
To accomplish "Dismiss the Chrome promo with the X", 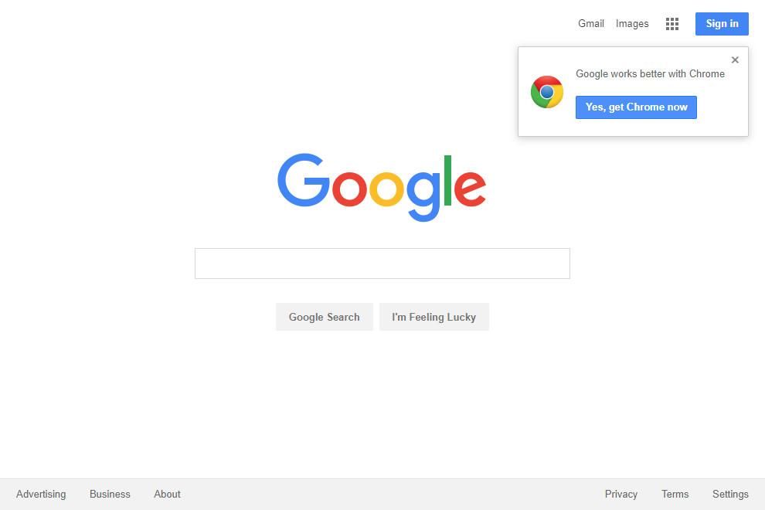I will pyautogui.click(x=735, y=60).
